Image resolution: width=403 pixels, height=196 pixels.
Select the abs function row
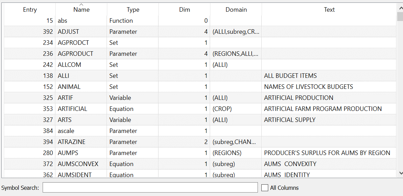(x=63, y=21)
